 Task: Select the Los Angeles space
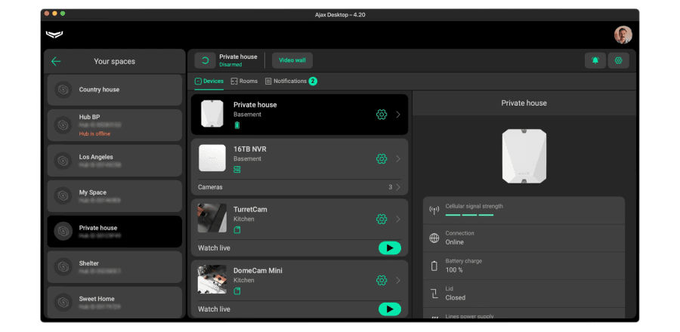[115, 161]
